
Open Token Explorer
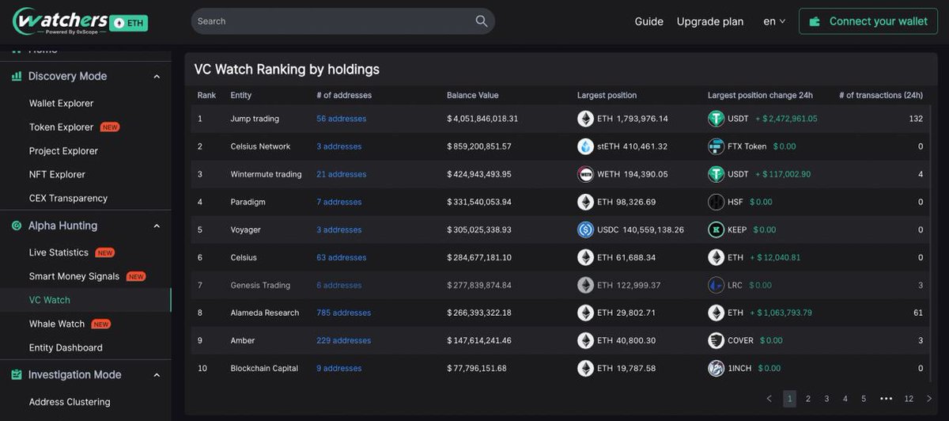(x=61, y=127)
